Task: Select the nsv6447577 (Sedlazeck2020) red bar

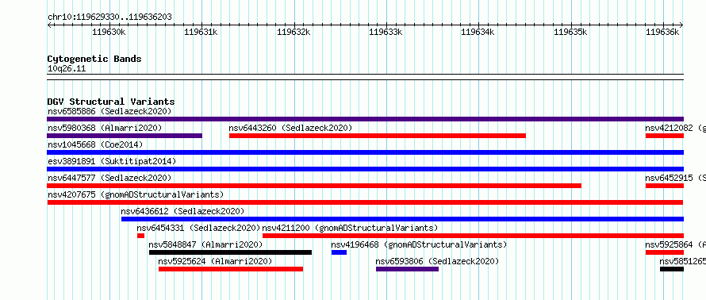Action: point(314,186)
